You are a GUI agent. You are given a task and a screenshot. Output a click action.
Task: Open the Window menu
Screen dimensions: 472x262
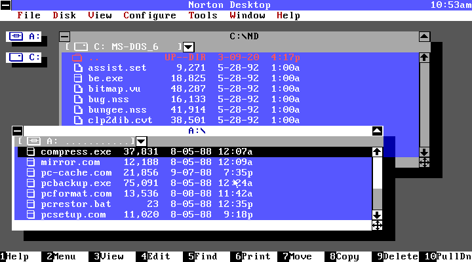(247, 15)
